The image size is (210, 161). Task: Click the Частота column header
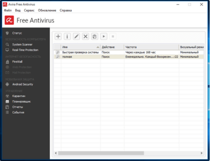click(151, 47)
